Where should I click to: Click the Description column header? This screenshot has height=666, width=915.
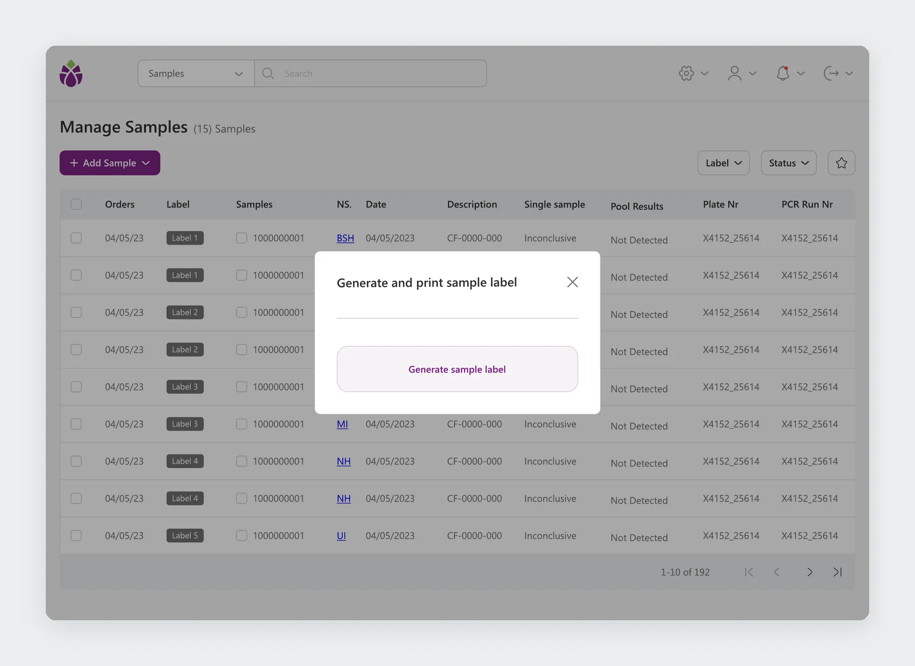[472, 204]
